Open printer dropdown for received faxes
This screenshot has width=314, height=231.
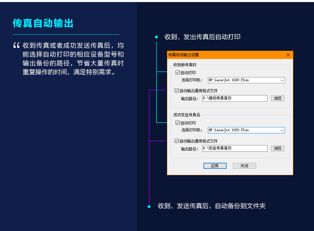246,80
